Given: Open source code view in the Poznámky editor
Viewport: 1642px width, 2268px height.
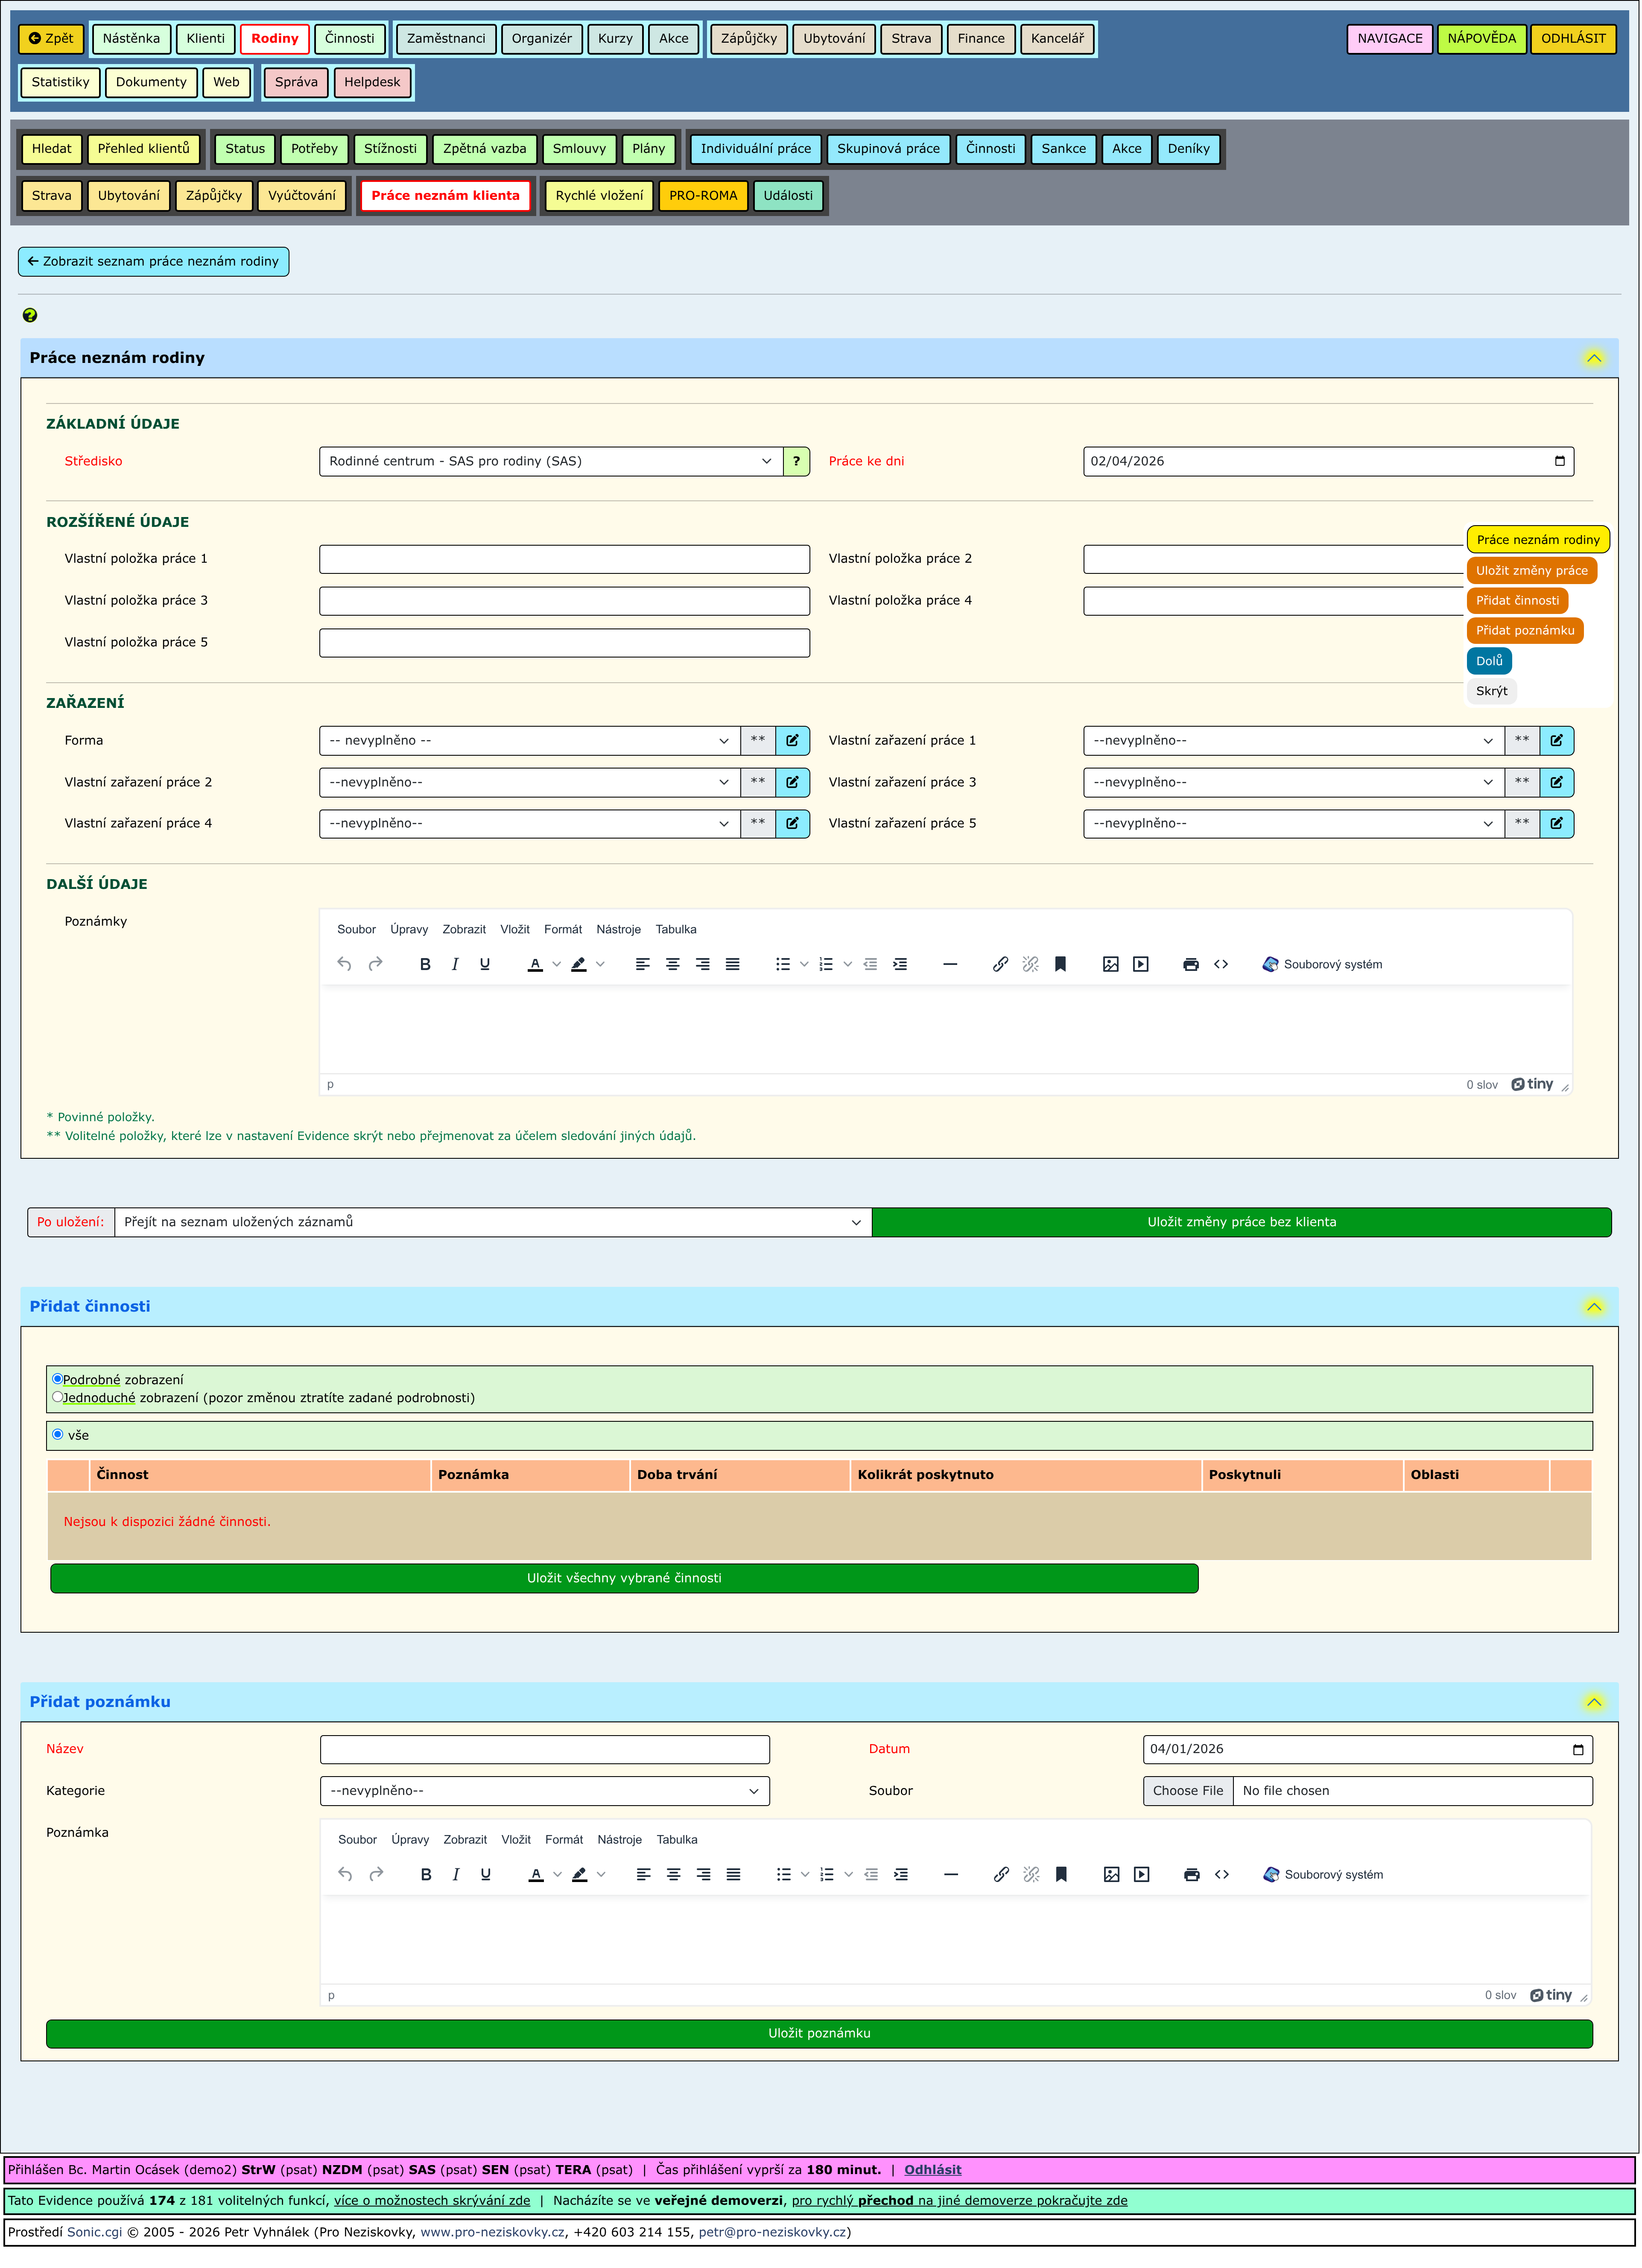Looking at the screenshot, I should click(x=1221, y=965).
